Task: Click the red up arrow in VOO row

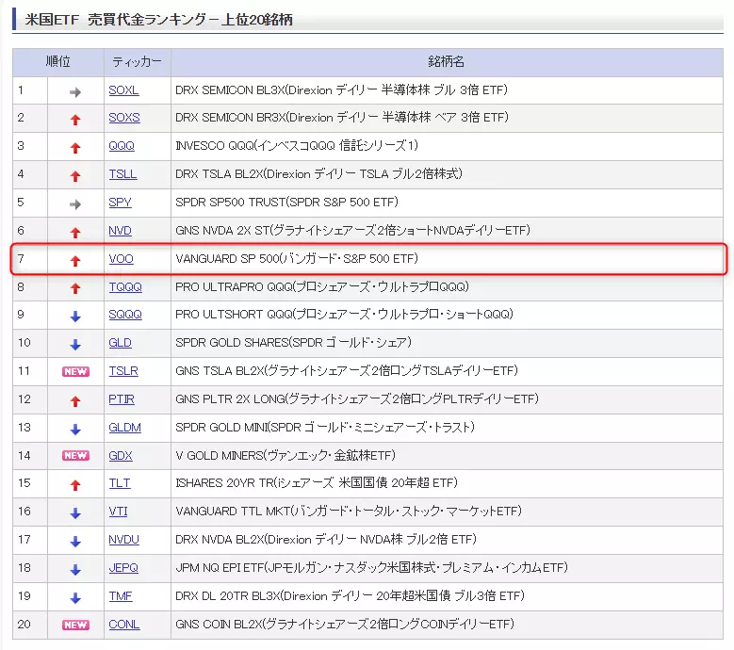Action: [75, 260]
